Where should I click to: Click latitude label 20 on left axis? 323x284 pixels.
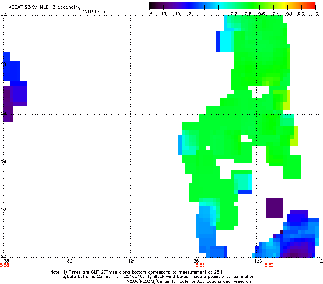click(x=3, y=256)
